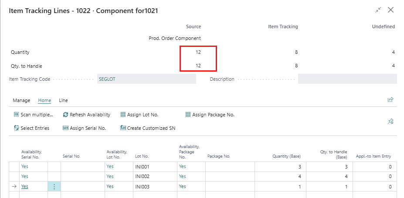Click the Qty. to Handle (Base) column header
404x198 pixels.
tap(334, 154)
